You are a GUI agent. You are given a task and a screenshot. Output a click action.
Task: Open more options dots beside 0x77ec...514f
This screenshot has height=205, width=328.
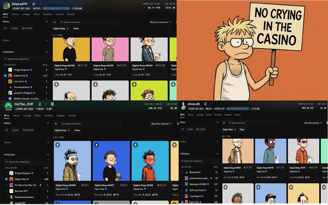coord(46,104)
